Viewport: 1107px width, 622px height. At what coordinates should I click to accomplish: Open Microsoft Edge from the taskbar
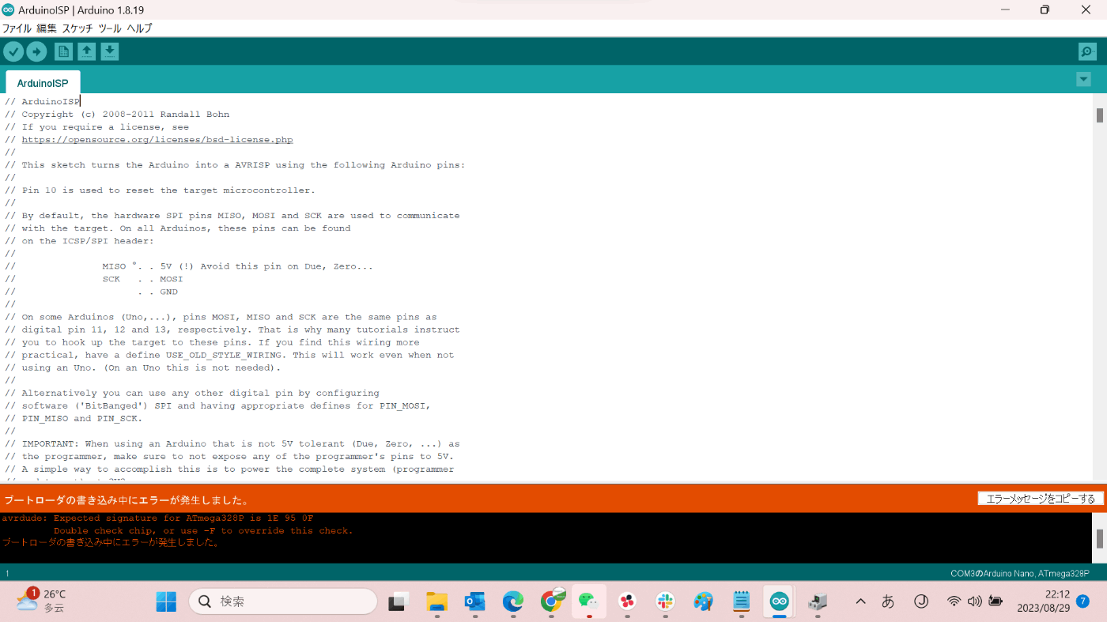click(513, 601)
